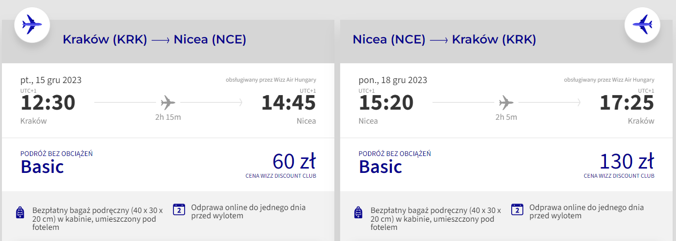Click the outbound 'obsługiwany przez Wizz Air Hungary' text
The height and width of the screenshot is (241, 676).
point(271,80)
